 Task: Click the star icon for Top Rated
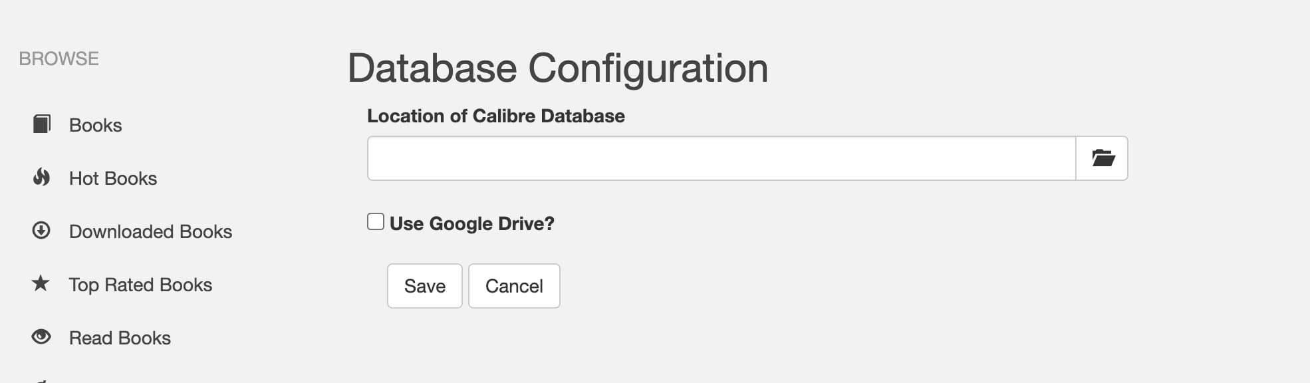click(x=41, y=284)
